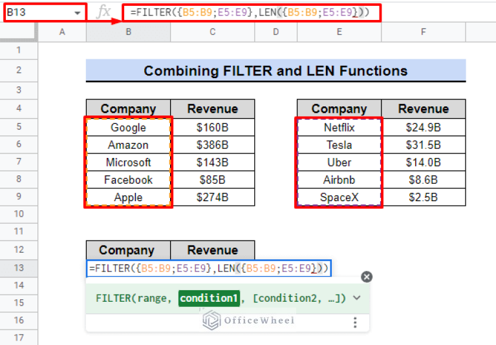
Task: Select column D header
Action: coord(276,32)
